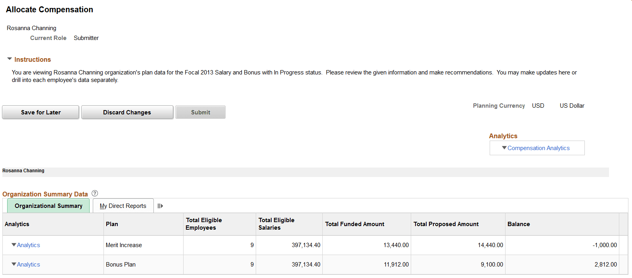The width and height of the screenshot is (632, 278).
Task: Click the Total Funded Amount column header
Action: coord(355,224)
